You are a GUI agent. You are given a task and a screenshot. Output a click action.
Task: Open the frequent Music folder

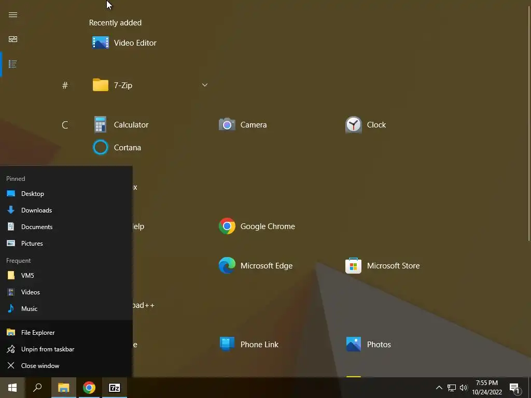[x=66, y=309]
